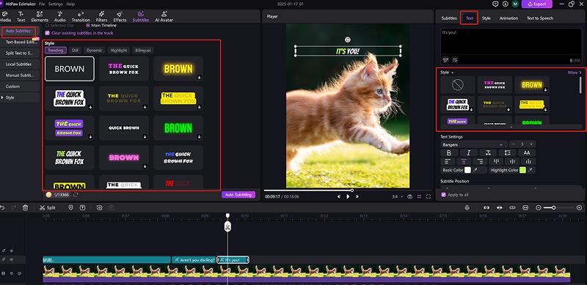Viewport: 587px width, 285px height.
Task: Open the Media panel
Action: (5, 17)
